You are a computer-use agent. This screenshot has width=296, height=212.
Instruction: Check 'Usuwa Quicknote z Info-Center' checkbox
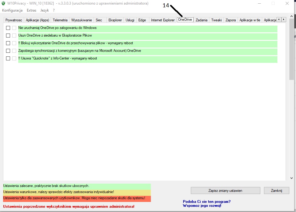click(x=8, y=58)
